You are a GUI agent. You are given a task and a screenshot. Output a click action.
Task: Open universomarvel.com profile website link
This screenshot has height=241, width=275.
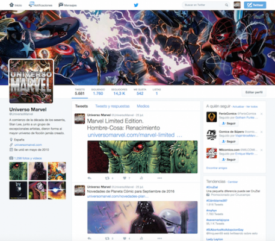(28, 145)
